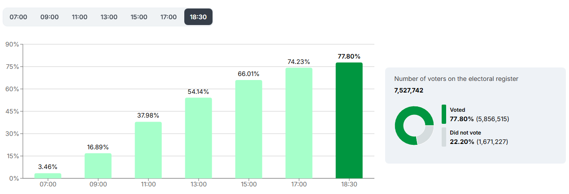This screenshot has width=569, height=194.
Task: Click the 16.89% turnout bar
Action: point(98,166)
